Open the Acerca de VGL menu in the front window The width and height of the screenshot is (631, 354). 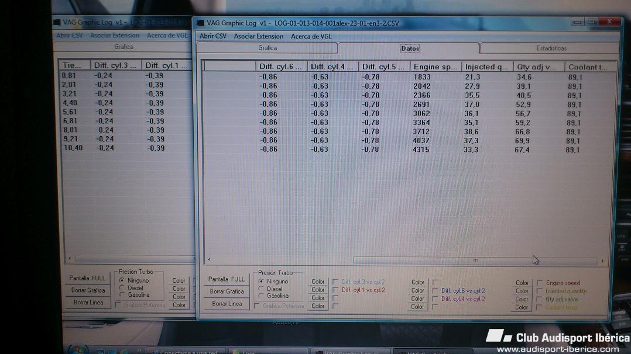[x=311, y=36]
